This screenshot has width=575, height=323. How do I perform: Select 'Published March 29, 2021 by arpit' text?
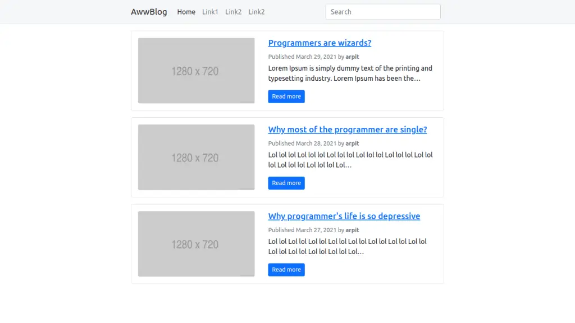[x=313, y=57]
